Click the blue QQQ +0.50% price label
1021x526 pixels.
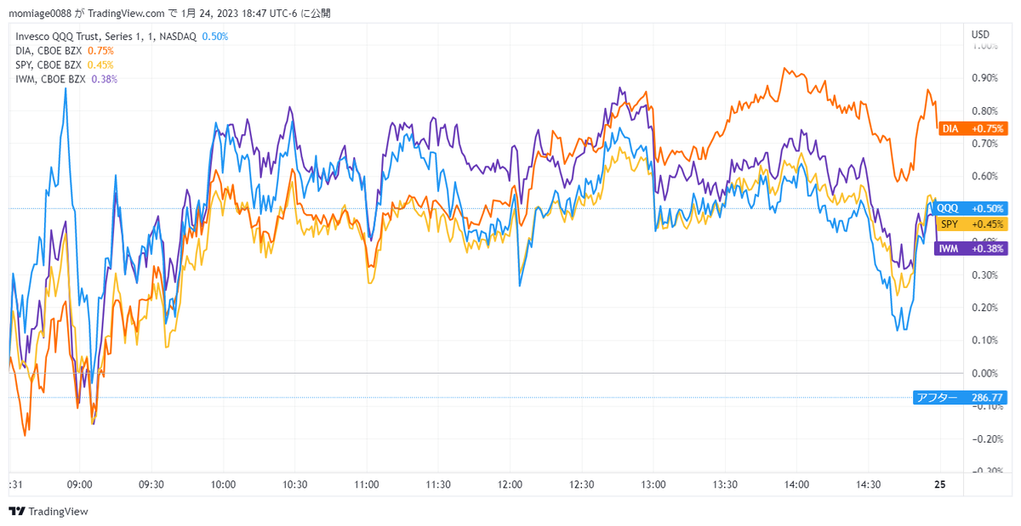pos(972,208)
